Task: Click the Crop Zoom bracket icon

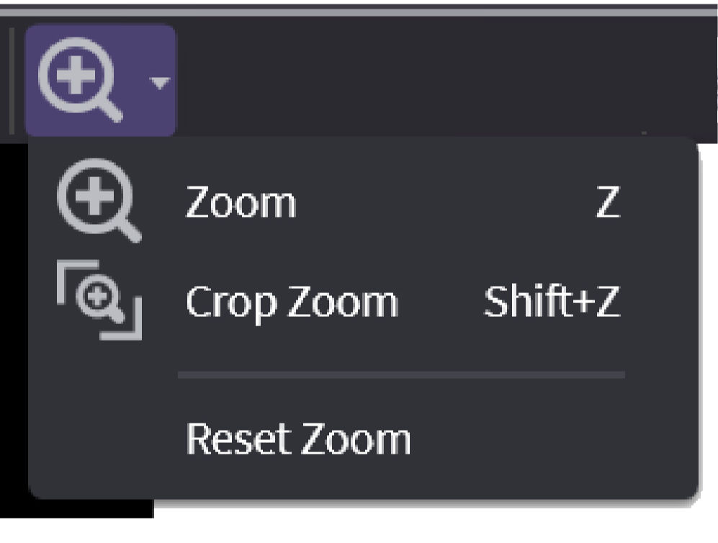Action: 99,300
